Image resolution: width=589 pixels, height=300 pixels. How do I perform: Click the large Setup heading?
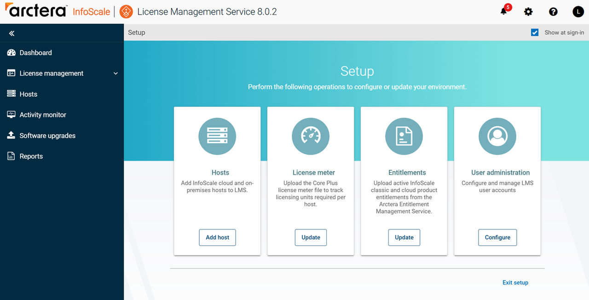[357, 71]
